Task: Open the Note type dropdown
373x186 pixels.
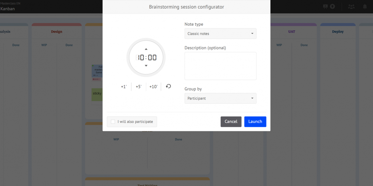Action: click(220, 34)
